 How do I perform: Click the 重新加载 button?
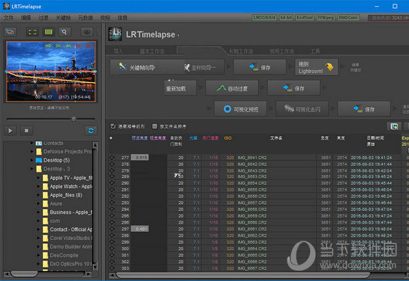(x=180, y=89)
